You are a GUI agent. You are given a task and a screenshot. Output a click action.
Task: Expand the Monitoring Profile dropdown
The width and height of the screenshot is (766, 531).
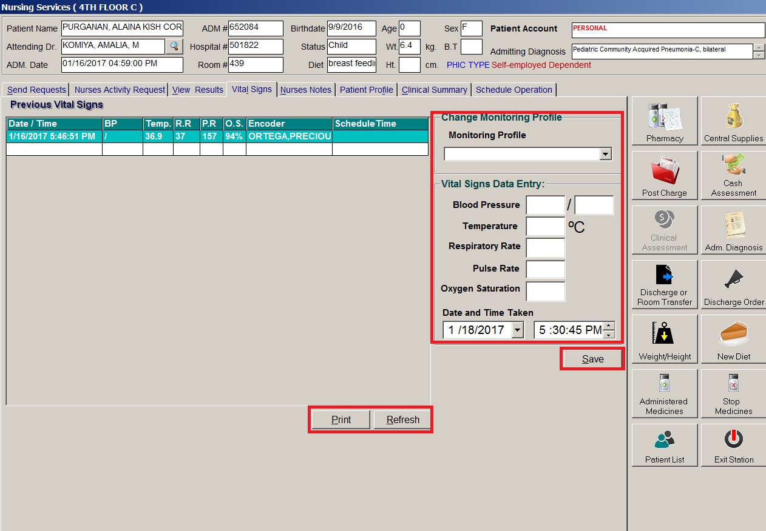coord(605,155)
